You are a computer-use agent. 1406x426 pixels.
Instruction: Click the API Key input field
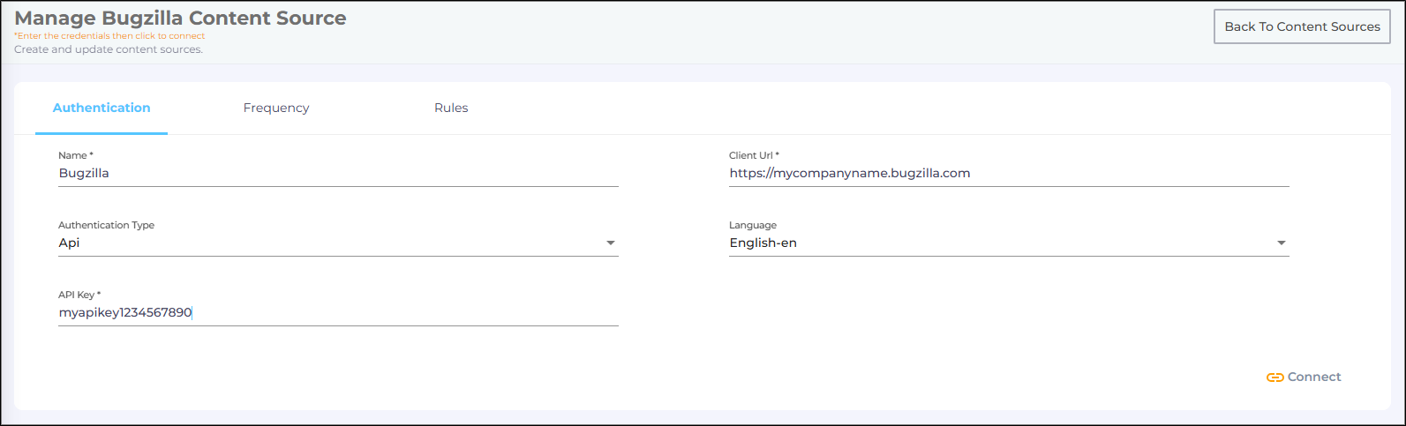pyautogui.click(x=338, y=313)
